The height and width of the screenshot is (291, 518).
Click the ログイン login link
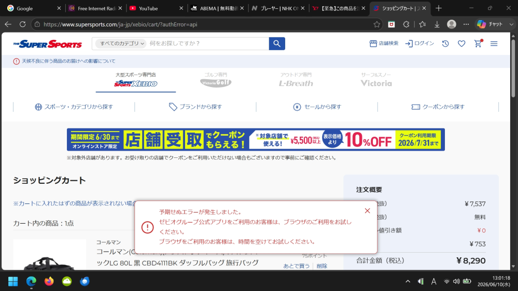[419, 43]
